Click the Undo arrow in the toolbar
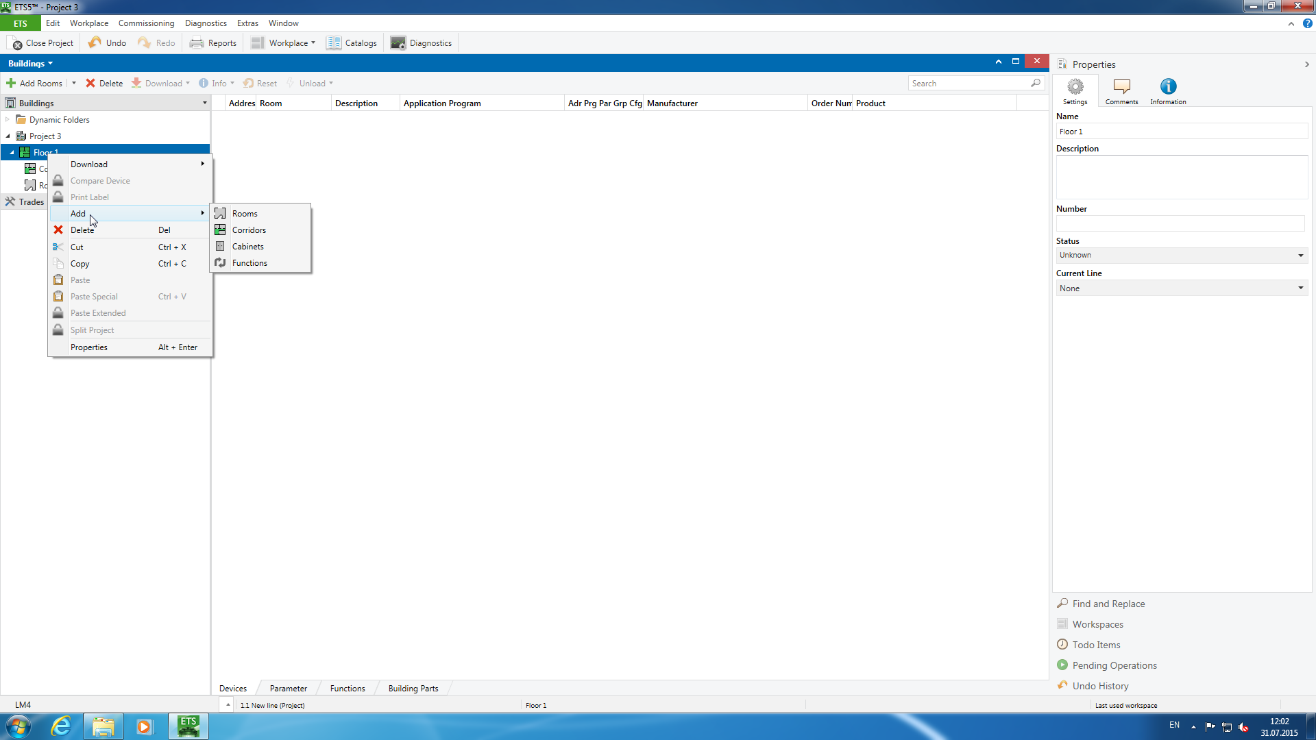The height and width of the screenshot is (740, 1316). point(95,42)
